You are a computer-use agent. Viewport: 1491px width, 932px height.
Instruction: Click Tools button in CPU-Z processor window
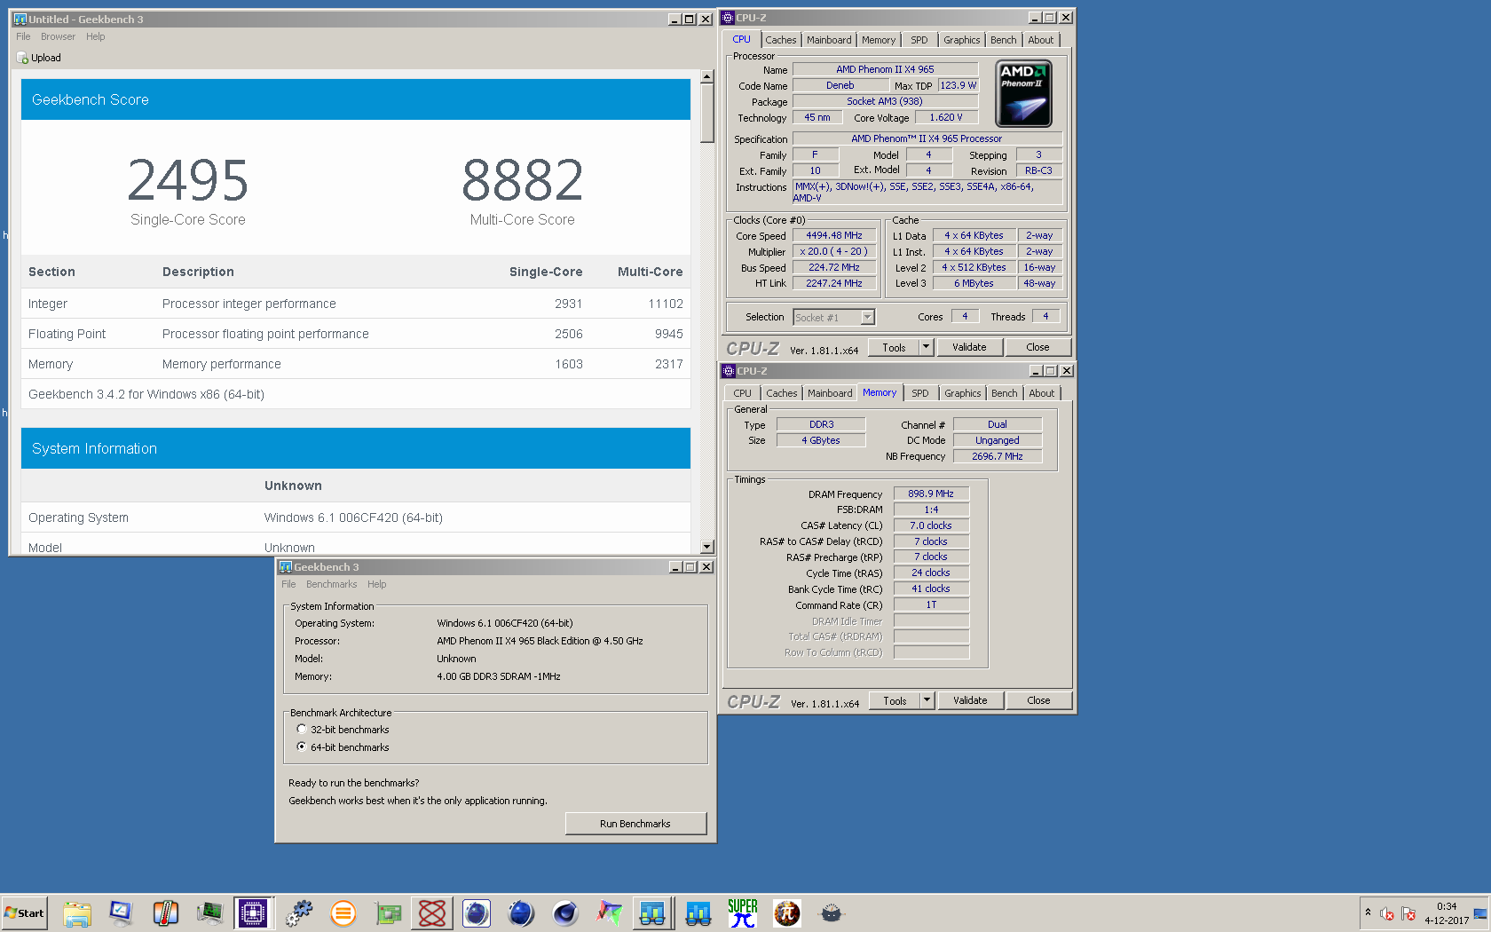(x=895, y=347)
